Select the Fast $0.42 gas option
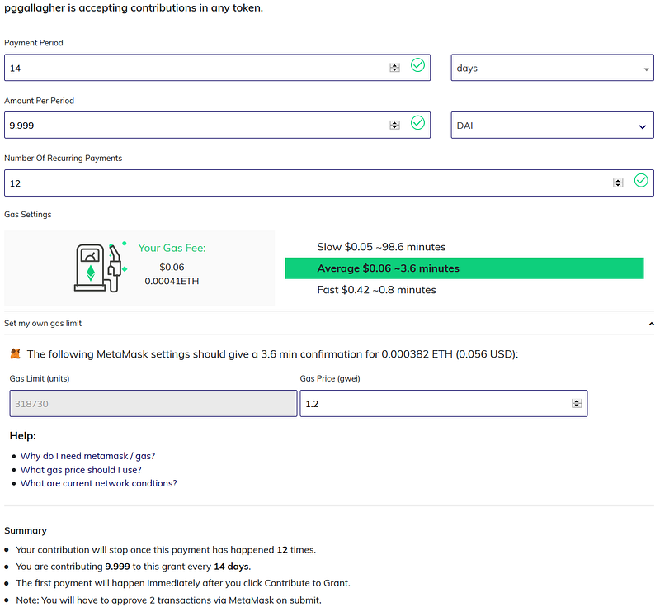The width and height of the screenshot is (660, 612). coord(377,290)
